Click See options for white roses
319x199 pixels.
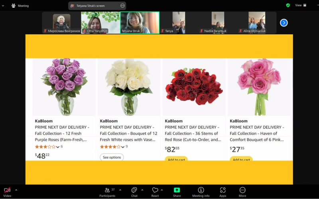(x=112, y=157)
